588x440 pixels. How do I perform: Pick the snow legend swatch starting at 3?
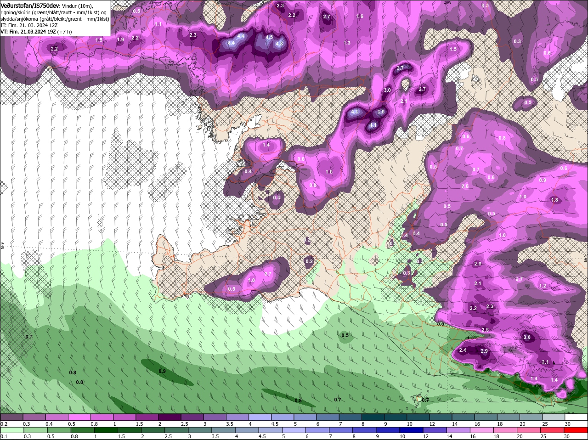[x=215, y=417]
